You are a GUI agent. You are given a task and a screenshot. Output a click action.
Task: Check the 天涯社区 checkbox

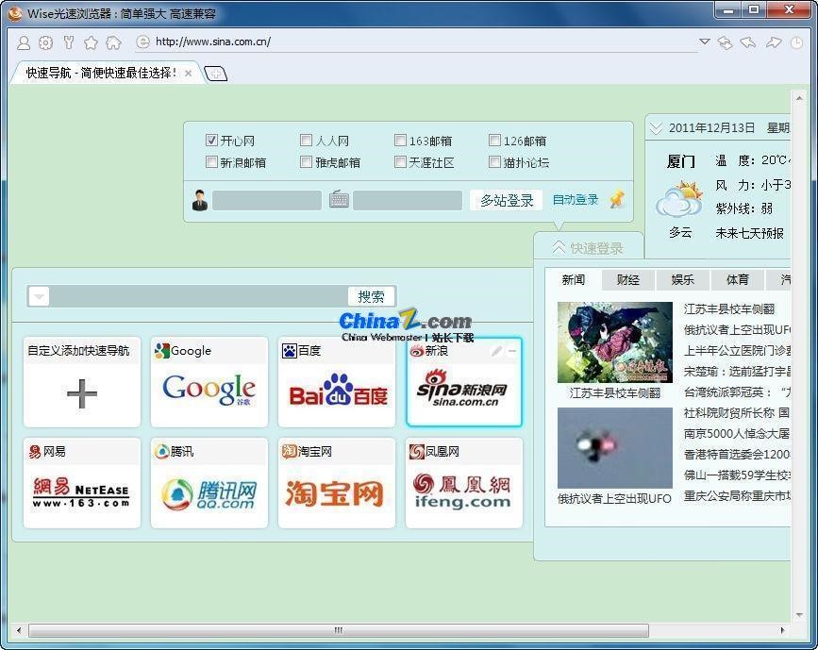click(400, 161)
